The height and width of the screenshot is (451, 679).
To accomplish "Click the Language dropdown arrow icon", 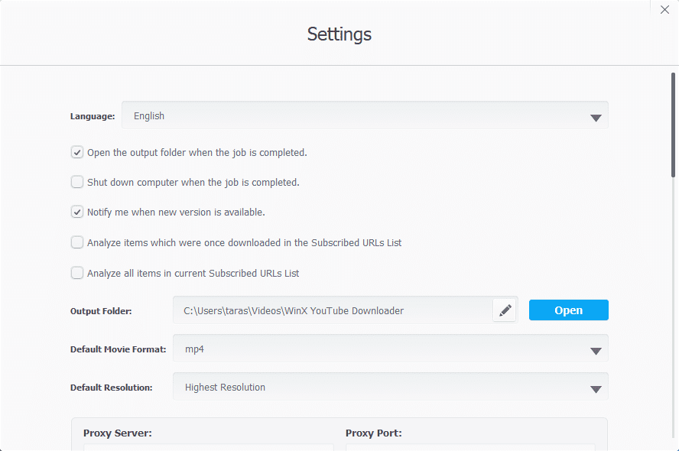I will pyautogui.click(x=596, y=118).
